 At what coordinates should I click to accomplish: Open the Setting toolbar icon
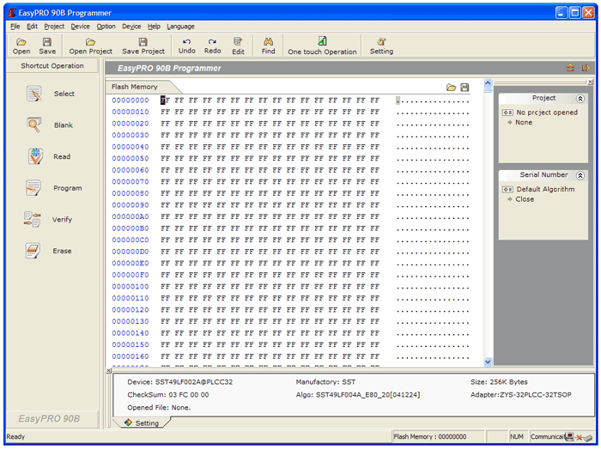click(x=381, y=46)
